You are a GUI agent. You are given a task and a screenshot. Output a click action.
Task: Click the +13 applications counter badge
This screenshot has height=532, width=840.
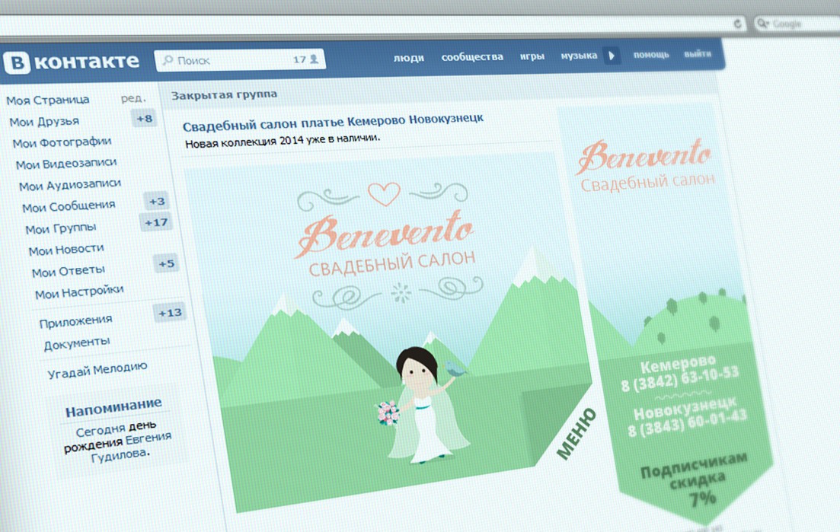170,313
